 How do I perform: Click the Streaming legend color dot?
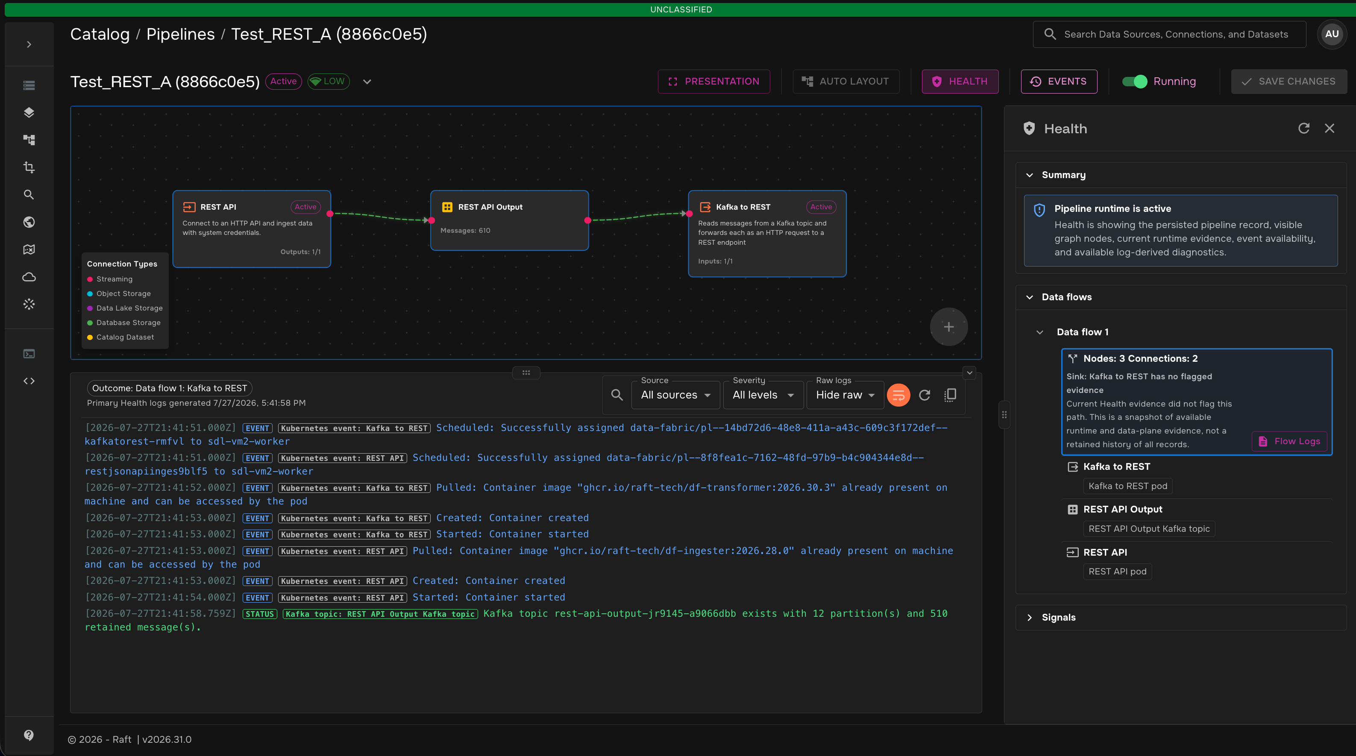pyautogui.click(x=90, y=279)
